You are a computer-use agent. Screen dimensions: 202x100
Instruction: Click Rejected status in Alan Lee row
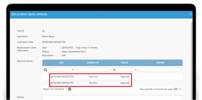(125, 77)
